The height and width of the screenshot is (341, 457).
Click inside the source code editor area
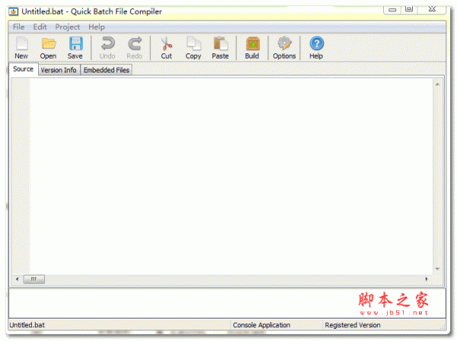pos(232,176)
